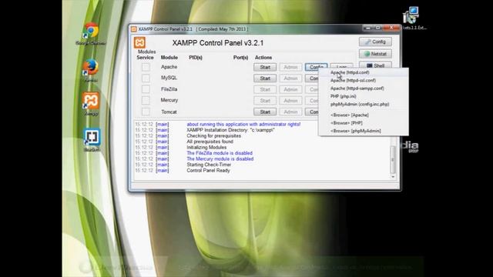493x277 pixels.
Task: Toggle the Apache service checkbox
Action: click(146, 67)
